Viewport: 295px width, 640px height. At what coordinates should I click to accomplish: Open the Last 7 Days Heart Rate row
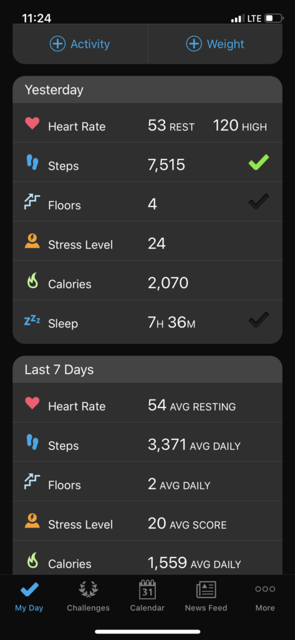[x=147, y=403]
